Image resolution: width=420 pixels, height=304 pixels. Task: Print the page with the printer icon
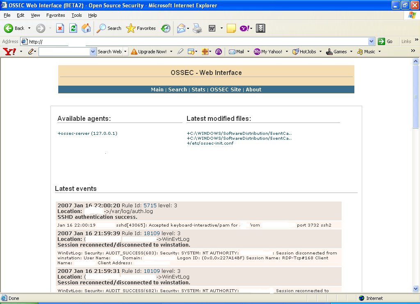tap(197, 28)
